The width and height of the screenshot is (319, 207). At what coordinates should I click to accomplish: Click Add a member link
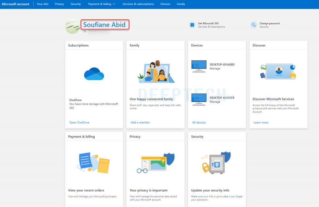[x=140, y=122]
